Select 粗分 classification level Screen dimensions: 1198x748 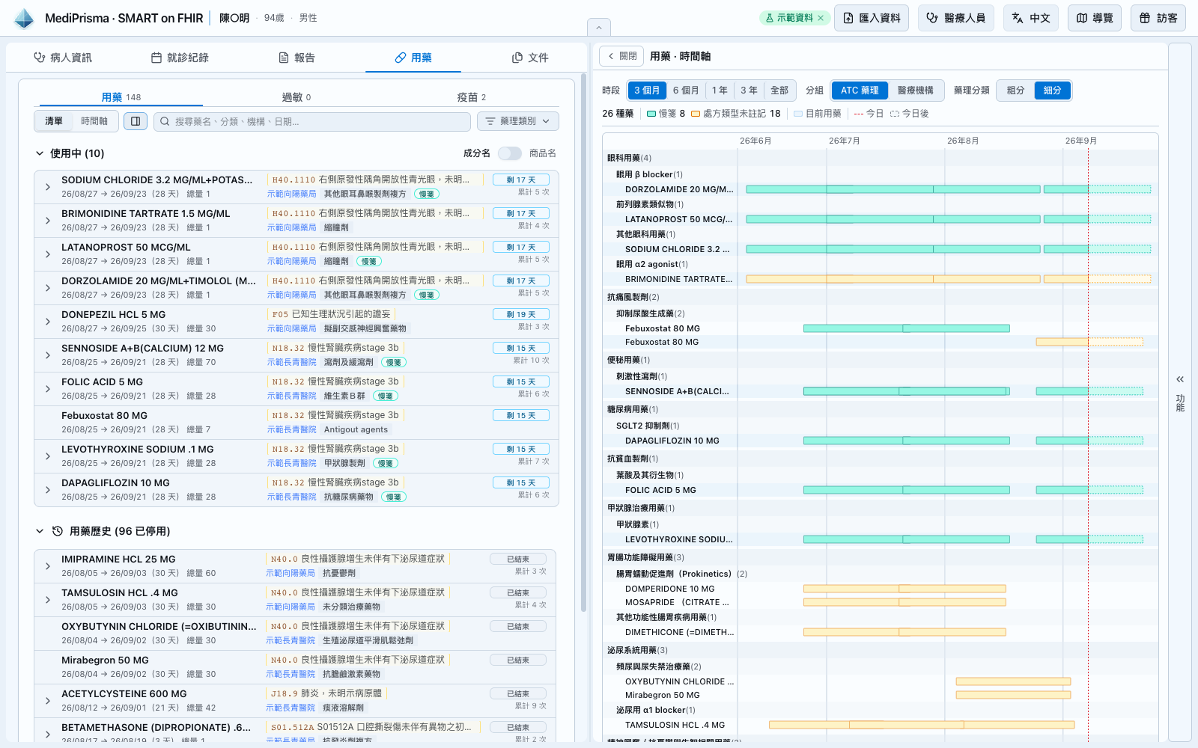(x=1015, y=91)
